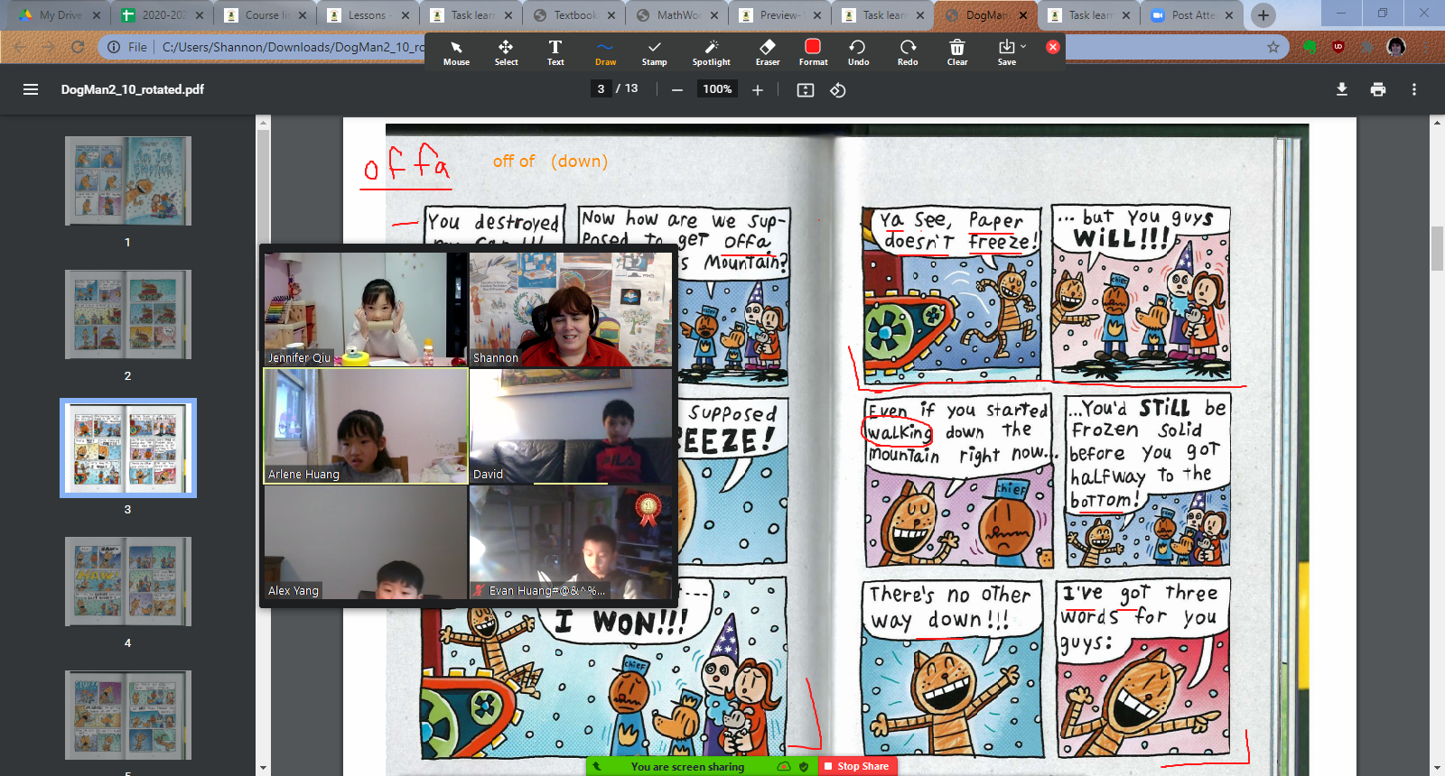This screenshot has width=1445, height=776.
Task: Activate the Text annotation tool
Action: point(555,52)
